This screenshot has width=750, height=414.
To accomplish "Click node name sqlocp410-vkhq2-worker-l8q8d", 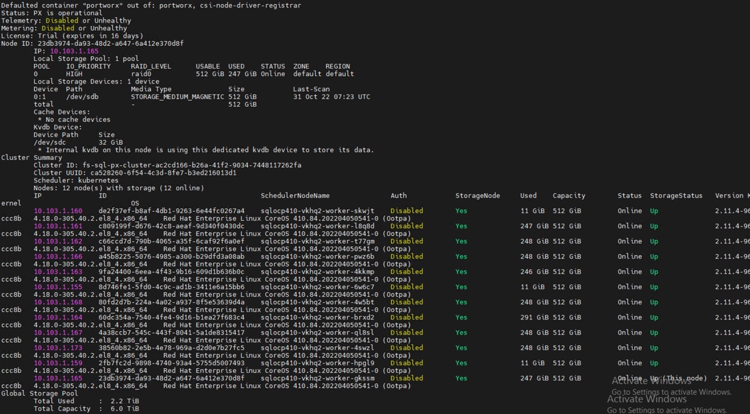I will (x=318, y=226).
